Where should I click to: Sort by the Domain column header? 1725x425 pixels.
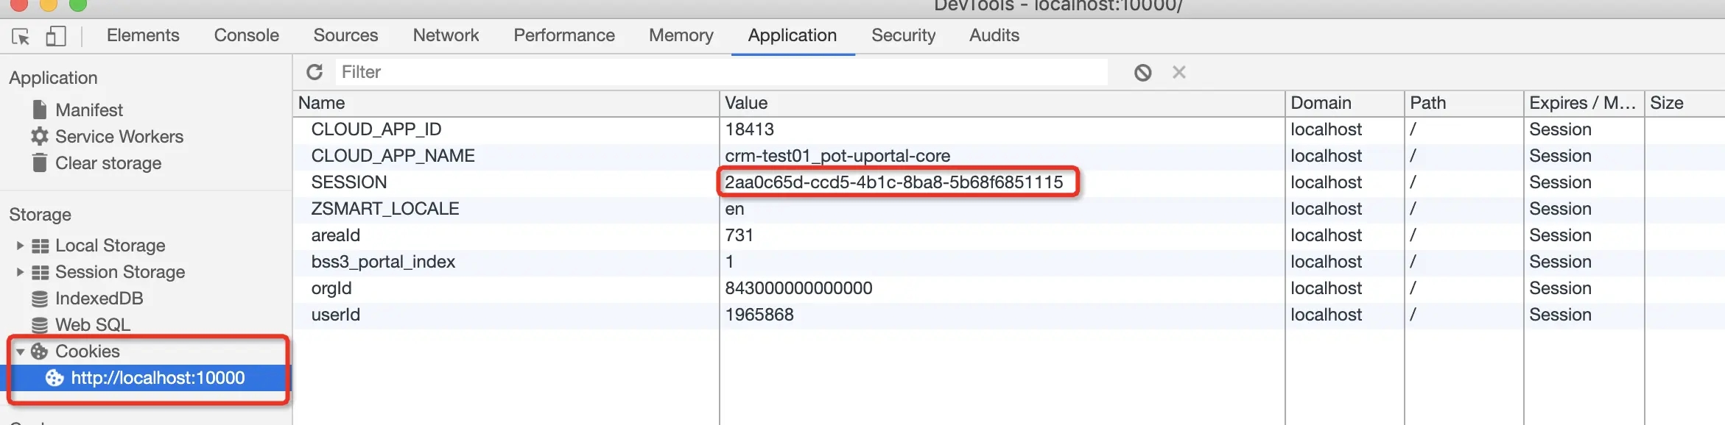click(1344, 103)
